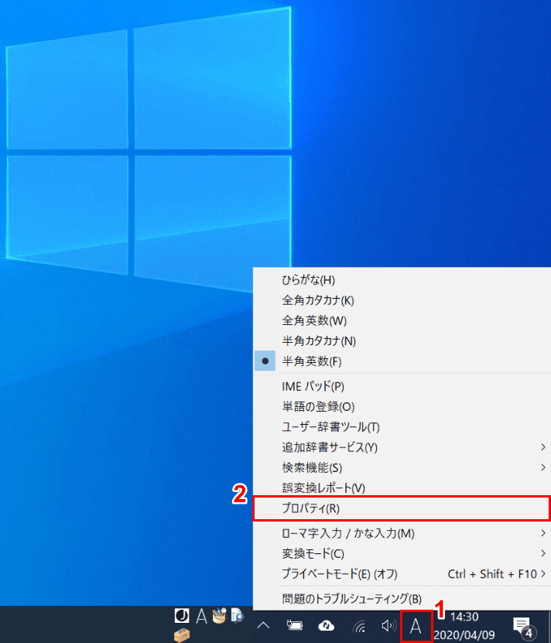
Task: Click the battery power tray icon
Action: (x=295, y=626)
